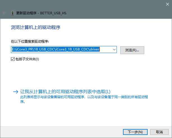Image resolution: width=172 pixels, height=138 pixels.
Task: Click the description text under the driver list link
Action: 84,97
